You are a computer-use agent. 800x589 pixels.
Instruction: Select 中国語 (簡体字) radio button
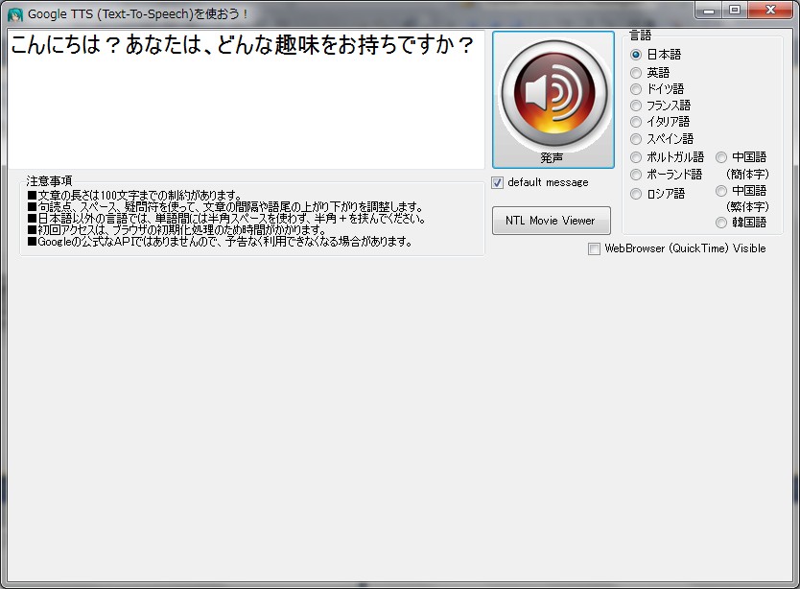721,157
